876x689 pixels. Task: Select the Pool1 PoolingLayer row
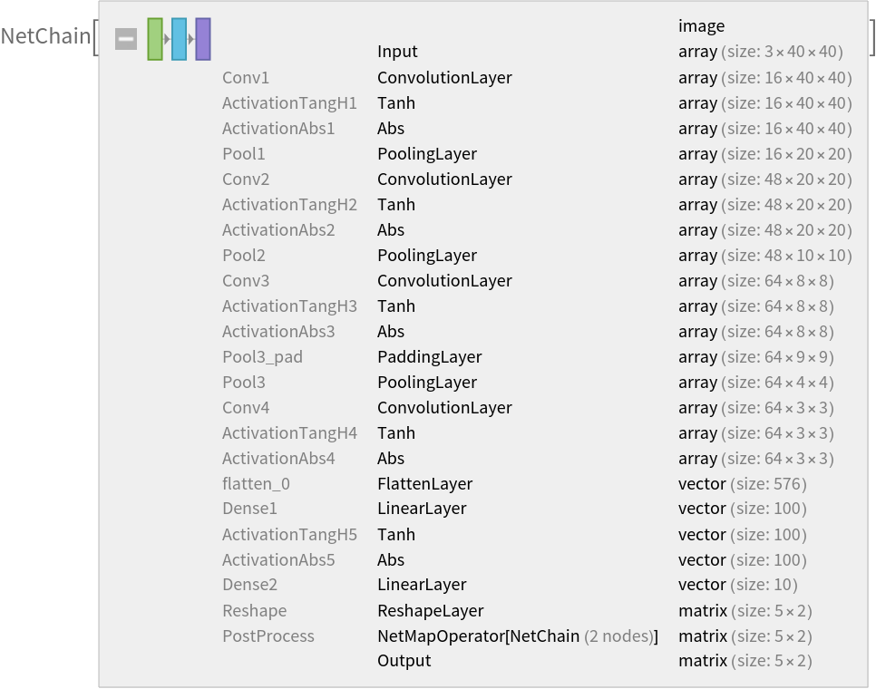coord(426,154)
